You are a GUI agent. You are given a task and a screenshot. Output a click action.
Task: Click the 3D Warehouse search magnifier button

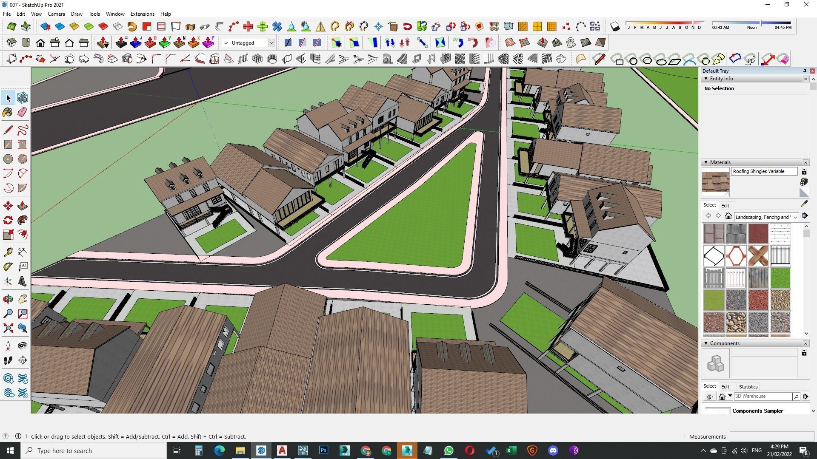796,397
